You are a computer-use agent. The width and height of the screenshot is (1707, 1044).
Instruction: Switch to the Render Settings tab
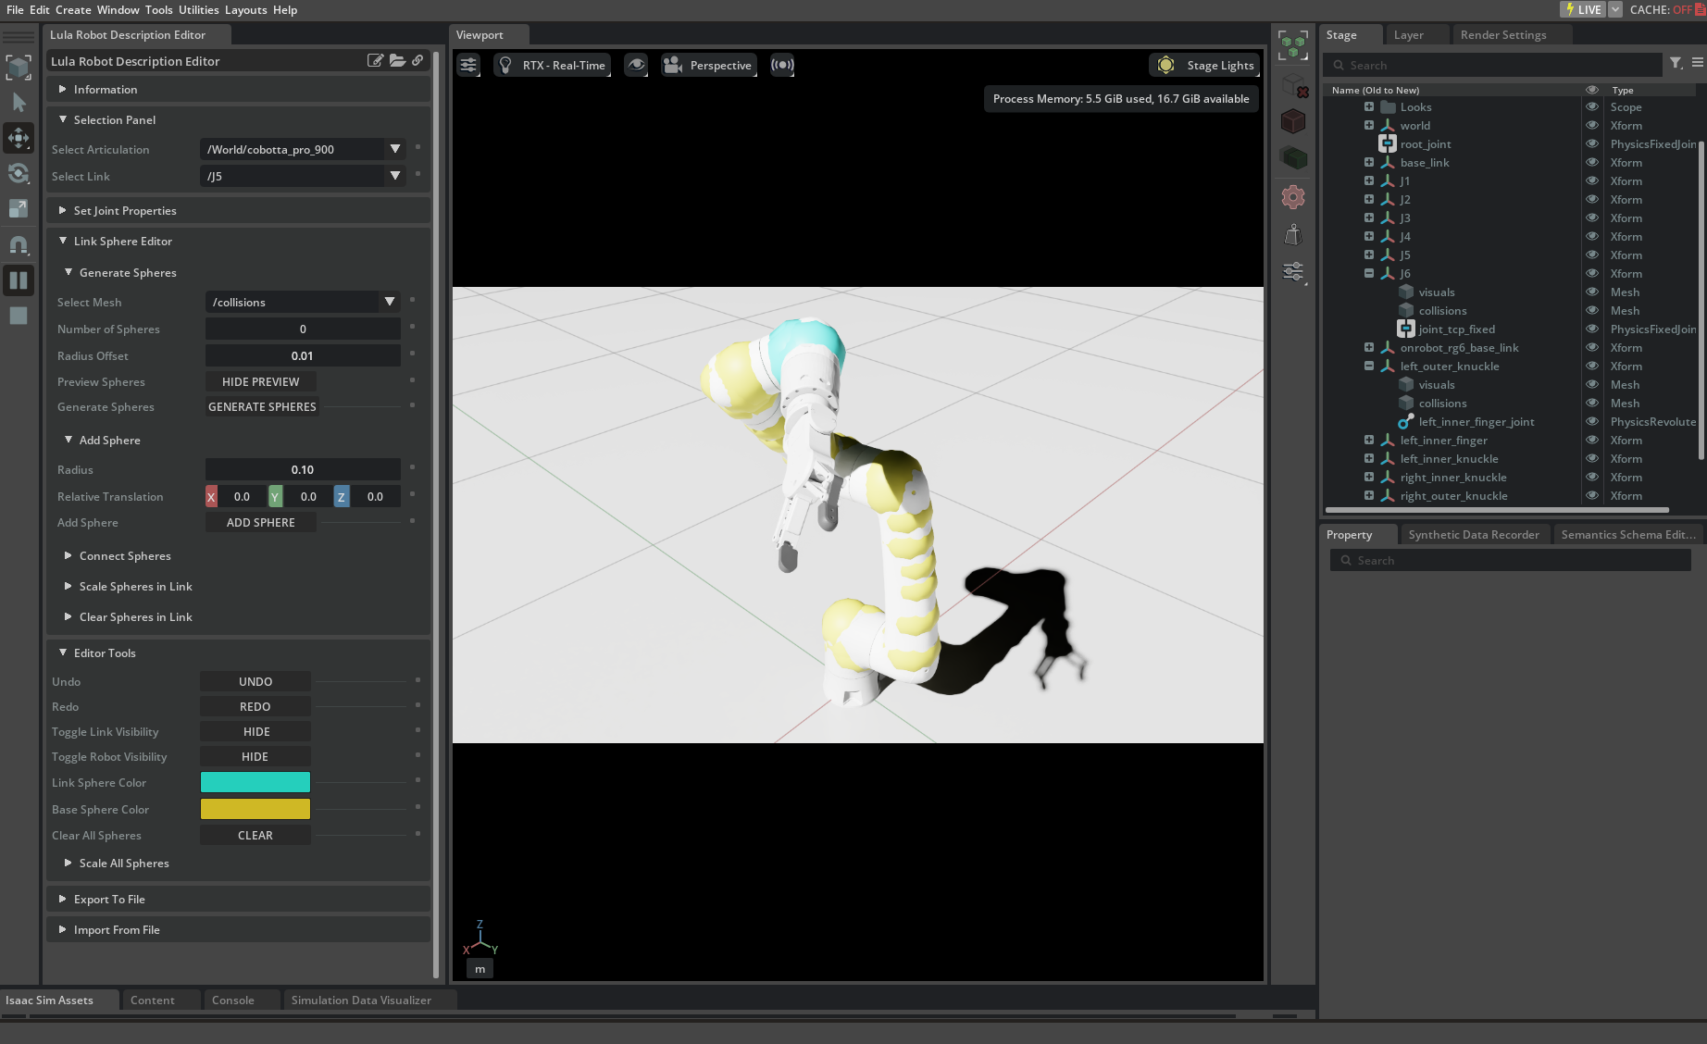coord(1503,34)
